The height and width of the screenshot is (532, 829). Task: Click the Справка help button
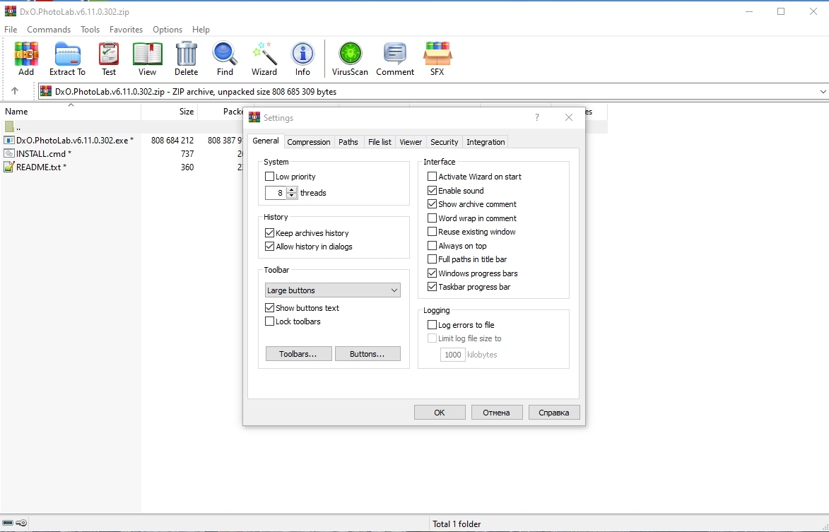coord(554,412)
